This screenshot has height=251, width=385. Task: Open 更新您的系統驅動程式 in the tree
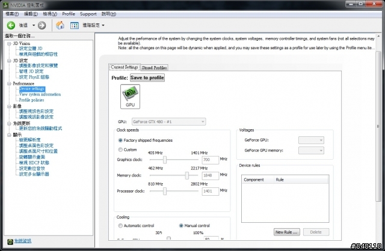pyautogui.click(x=40, y=129)
